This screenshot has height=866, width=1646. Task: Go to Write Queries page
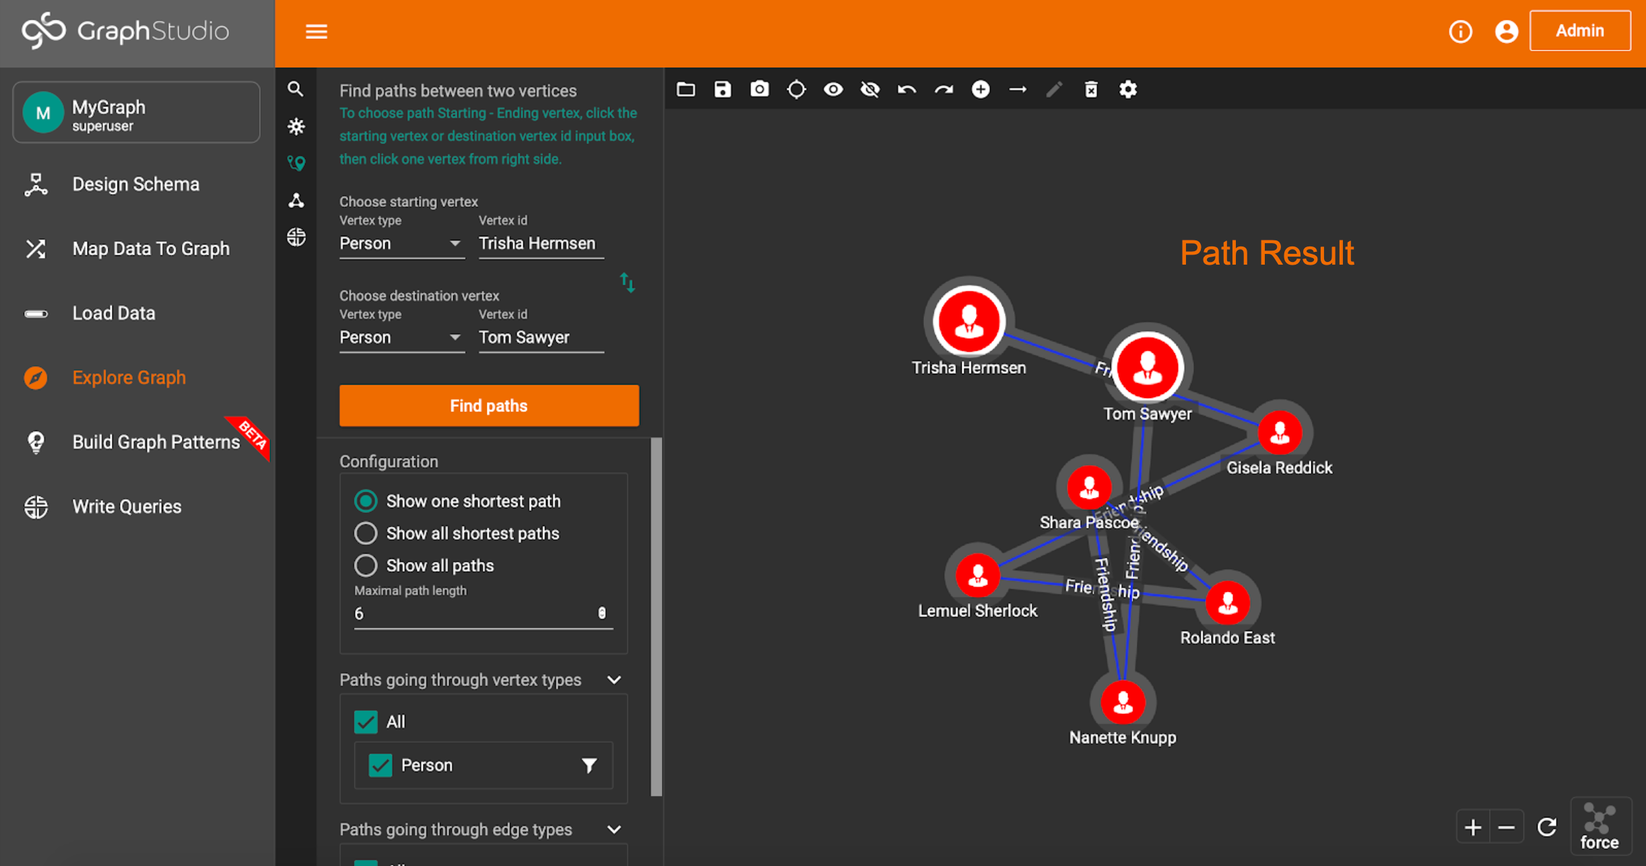(x=127, y=506)
